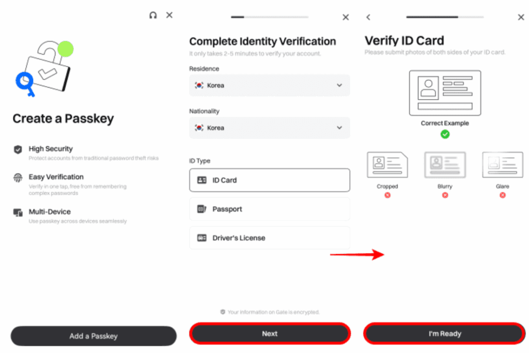The width and height of the screenshot is (529, 353).
Task: Choose Passport as ID type
Action: point(269,209)
